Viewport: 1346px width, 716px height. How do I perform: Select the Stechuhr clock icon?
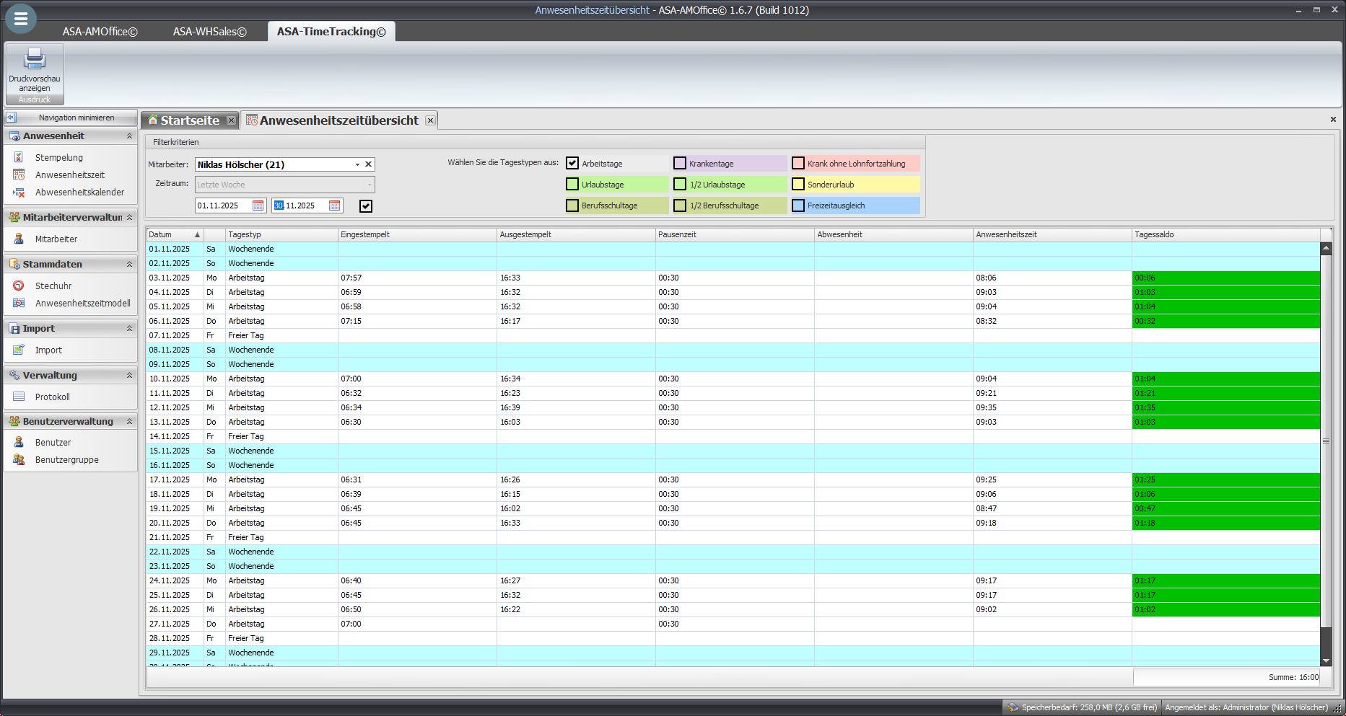[x=19, y=286]
